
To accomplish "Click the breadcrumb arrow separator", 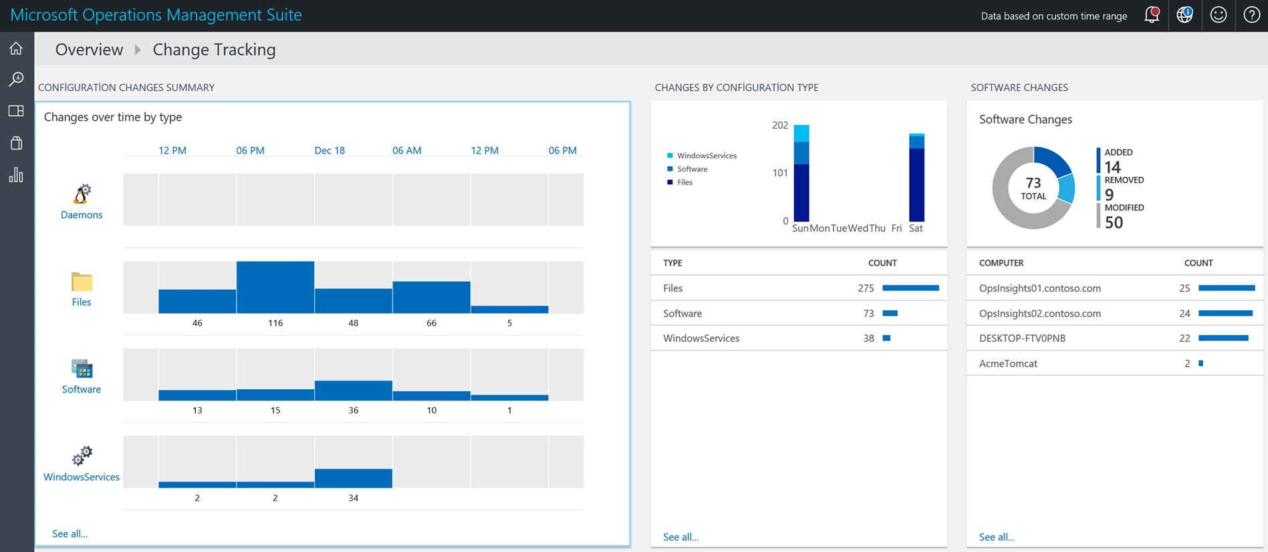I will tap(138, 50).
